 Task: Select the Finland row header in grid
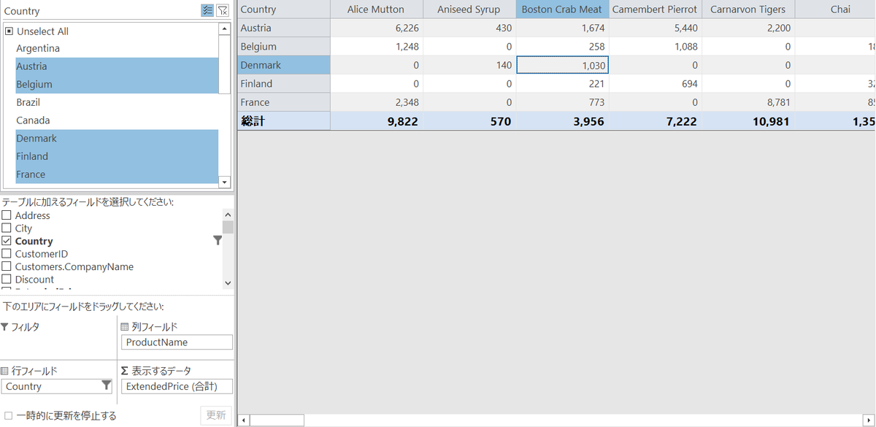[x=284, y=84]
